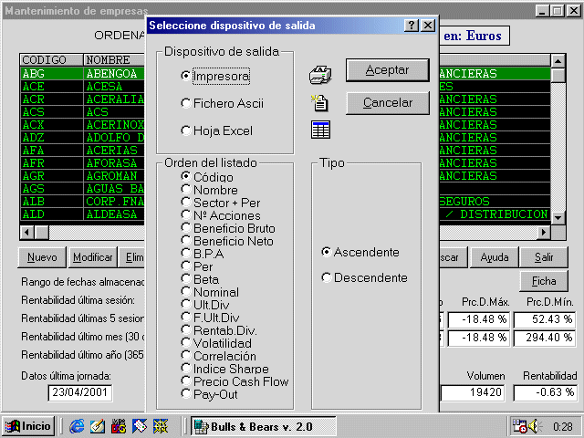Set sort type to Ascendente

(x=360, y=252)
